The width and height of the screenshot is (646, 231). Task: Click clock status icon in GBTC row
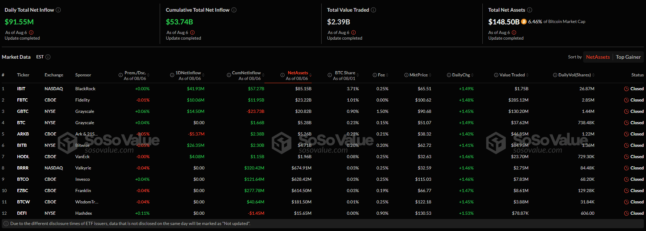click(x=626, y=111)
